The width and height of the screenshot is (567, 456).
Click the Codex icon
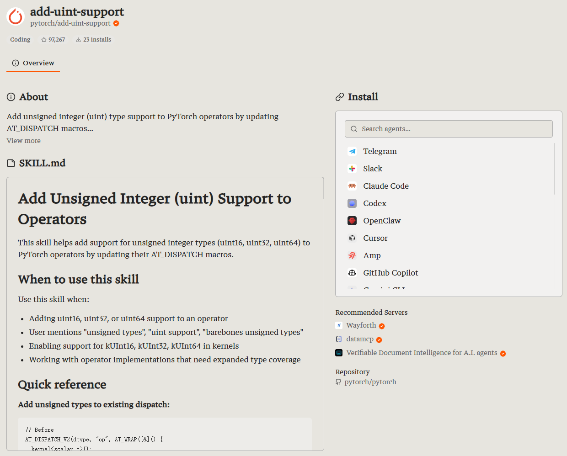click(352, 203)
